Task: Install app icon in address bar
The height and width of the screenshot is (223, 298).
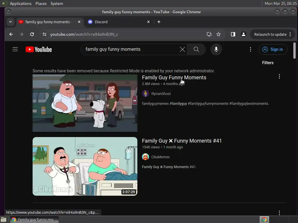Action: point(209,34)
